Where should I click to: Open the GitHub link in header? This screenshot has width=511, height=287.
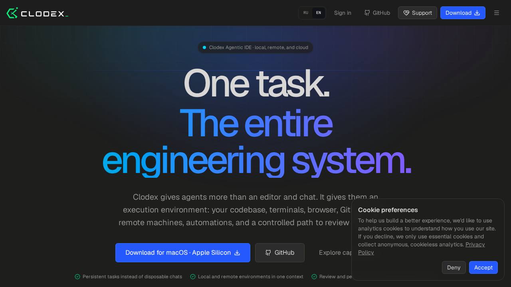pyautogui.click(x=377, y=13)
